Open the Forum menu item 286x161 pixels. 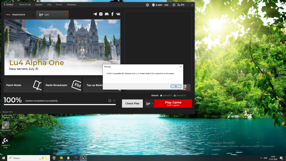[59, 5]
